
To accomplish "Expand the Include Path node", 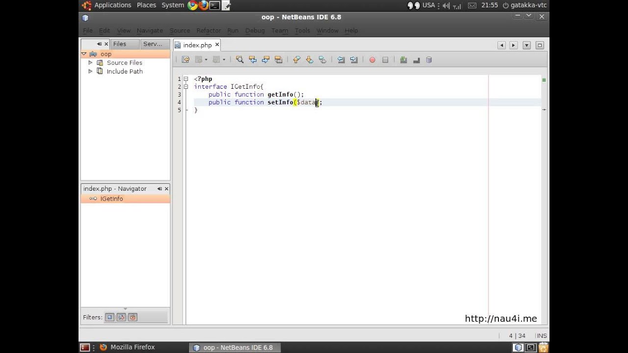I will 90,71.
